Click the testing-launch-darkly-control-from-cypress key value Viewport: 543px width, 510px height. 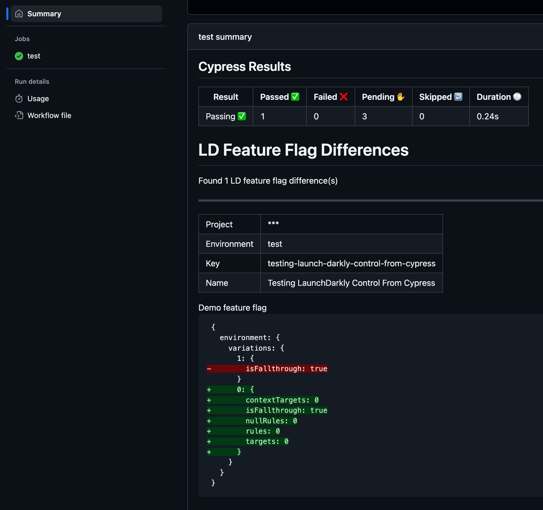(351, 263)
